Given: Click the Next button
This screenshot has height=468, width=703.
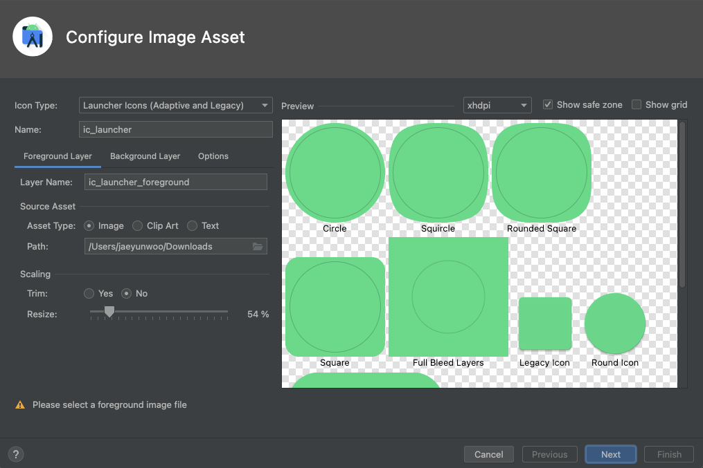Looking at the screenshot, I should click(610, 454).
